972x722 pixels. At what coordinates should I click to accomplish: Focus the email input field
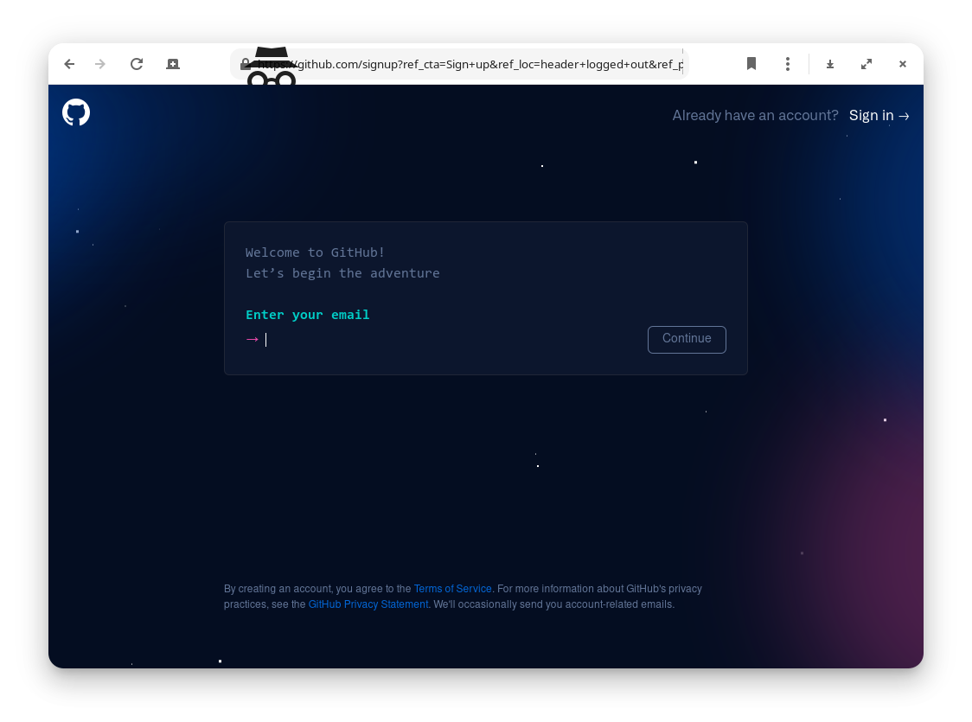click(452, 340)
